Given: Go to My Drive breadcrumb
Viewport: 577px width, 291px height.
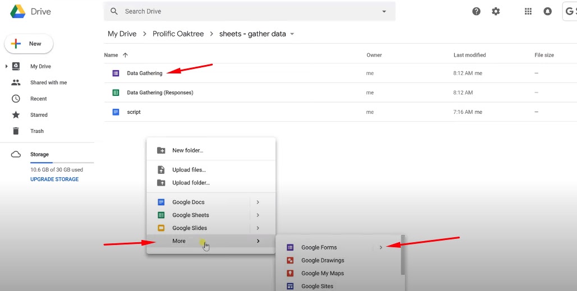Looking at the screenshot, I should click(x=122, y=34).
